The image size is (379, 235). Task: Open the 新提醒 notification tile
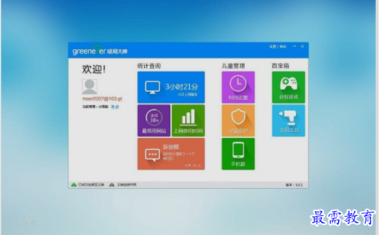[x=171, y=154]
